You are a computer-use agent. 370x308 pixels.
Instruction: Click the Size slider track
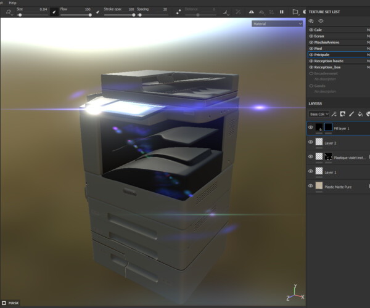(33, 15)
